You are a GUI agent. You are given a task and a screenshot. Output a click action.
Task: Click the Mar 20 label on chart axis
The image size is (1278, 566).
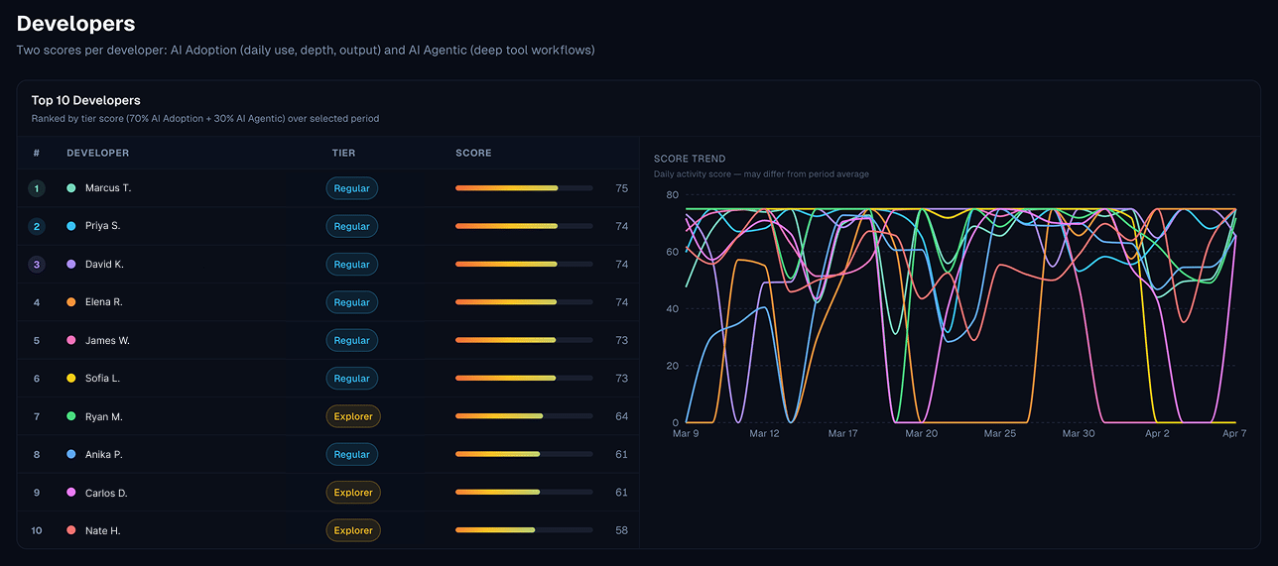pyautogui.click(x=921, y=433)
